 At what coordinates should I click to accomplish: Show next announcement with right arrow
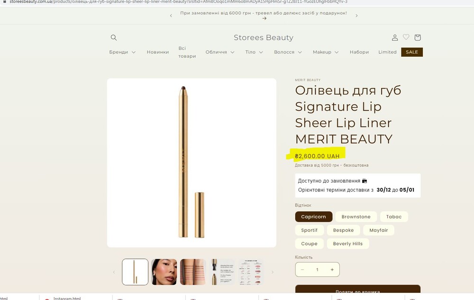[x=356, y=16]
